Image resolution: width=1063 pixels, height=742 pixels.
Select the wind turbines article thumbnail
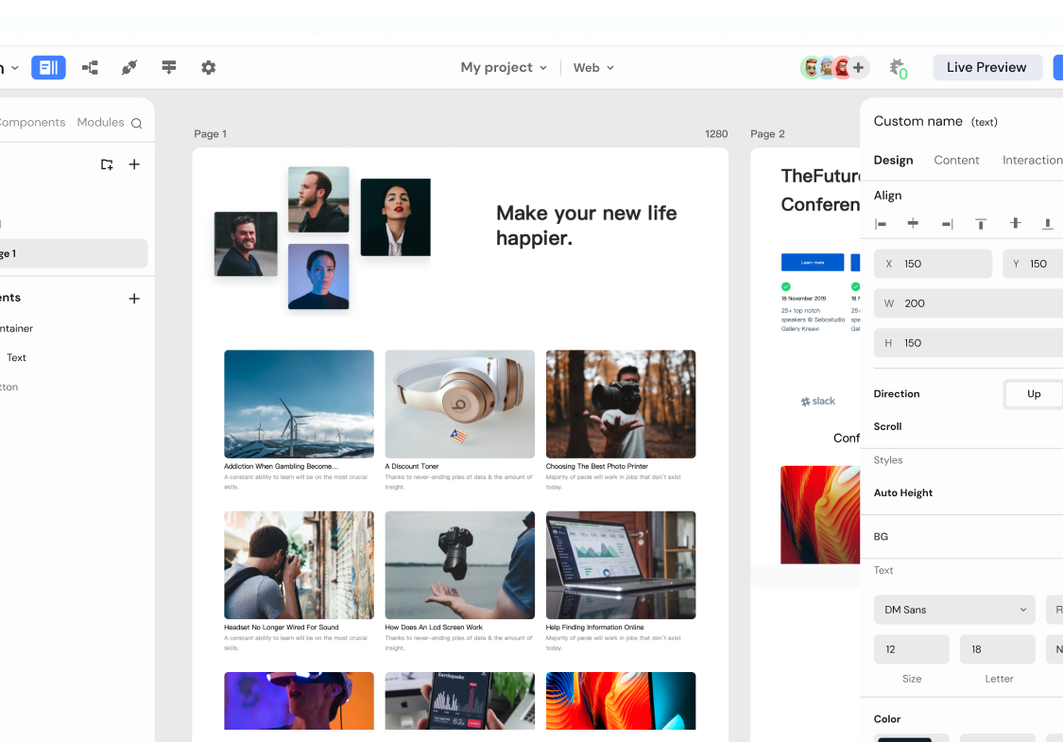click(299, 404)
